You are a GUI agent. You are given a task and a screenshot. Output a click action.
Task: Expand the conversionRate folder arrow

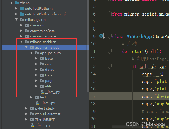(x=21, y=31)
